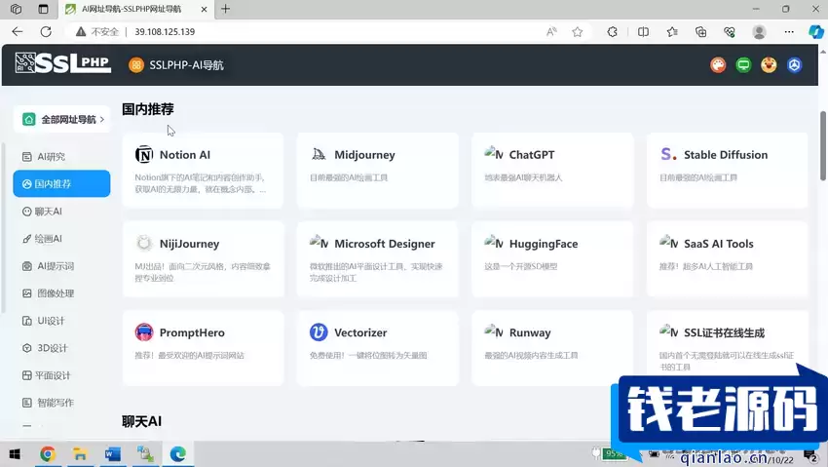Open browser essentials heart icon
This screenshot has height=467, width=828.
(x=730, y=32)
